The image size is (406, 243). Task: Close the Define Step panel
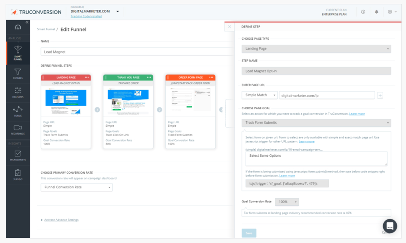coord(229,27)
